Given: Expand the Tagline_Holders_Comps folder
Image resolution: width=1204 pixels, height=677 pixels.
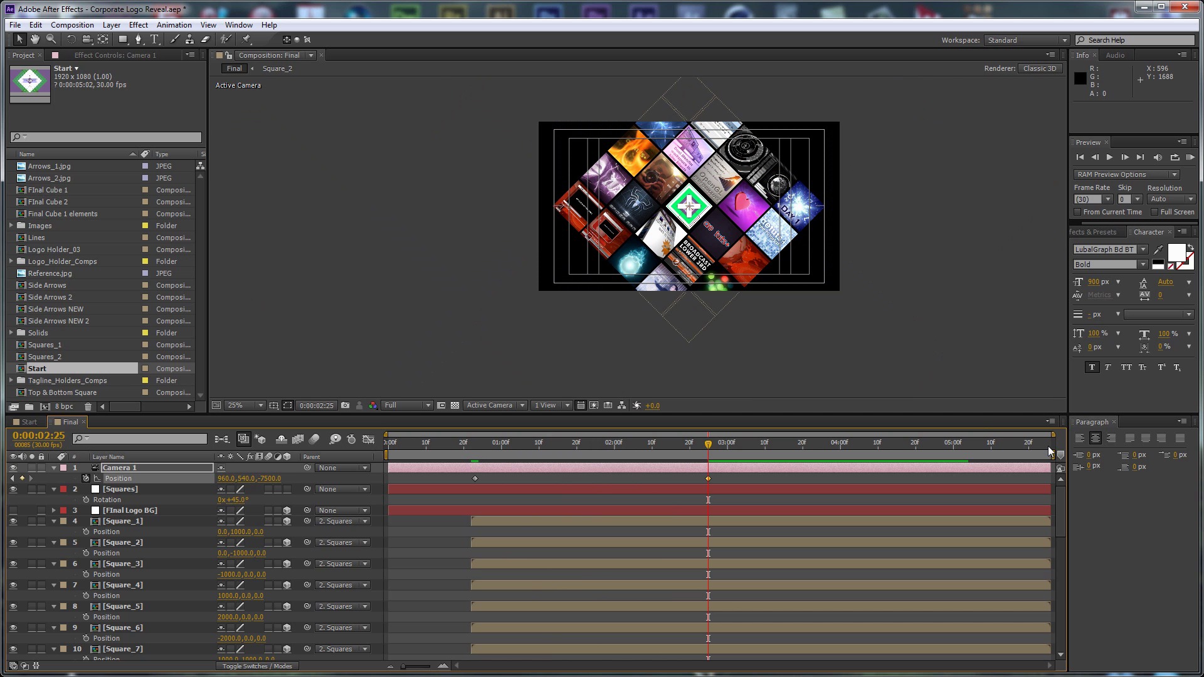Looking at the screenshot, I should click(x=11, y=380).
